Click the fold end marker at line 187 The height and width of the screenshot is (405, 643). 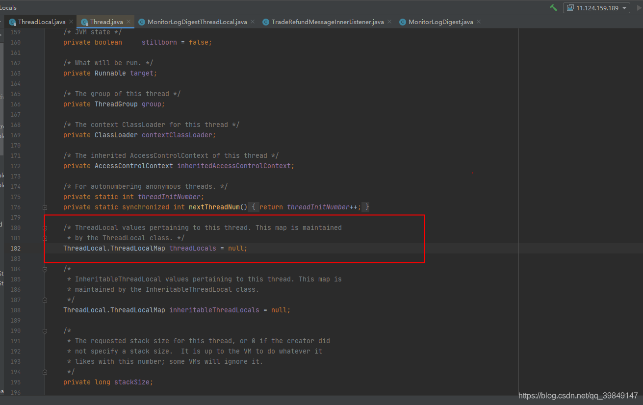coord(45,300)
